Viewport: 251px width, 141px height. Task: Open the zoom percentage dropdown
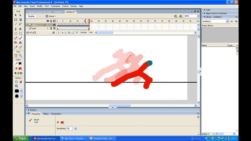pos(198,16)
